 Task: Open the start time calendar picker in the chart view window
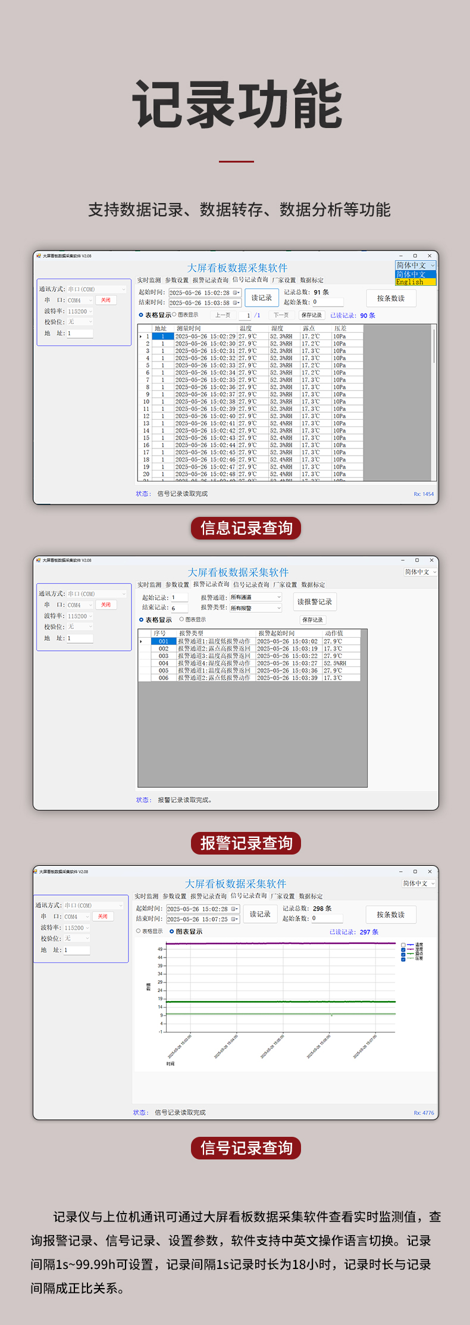234,909
